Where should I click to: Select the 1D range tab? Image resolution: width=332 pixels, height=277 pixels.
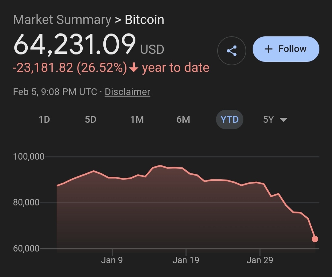(44, 120)
